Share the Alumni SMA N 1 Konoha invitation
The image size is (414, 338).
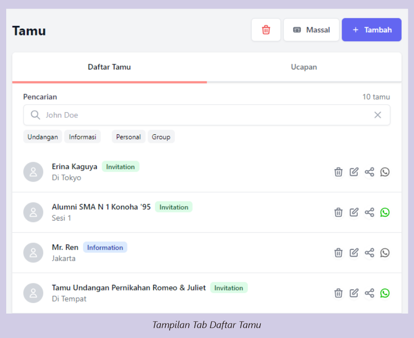click(369, 212)
